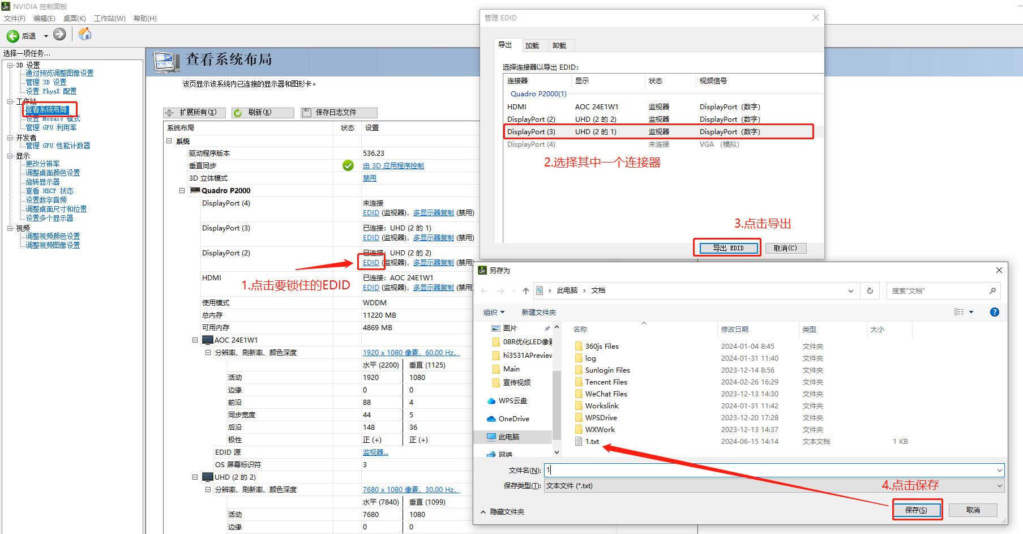Collapse the AOC 24E1W1 node
1023x534 pixels.
pos(195,340)
